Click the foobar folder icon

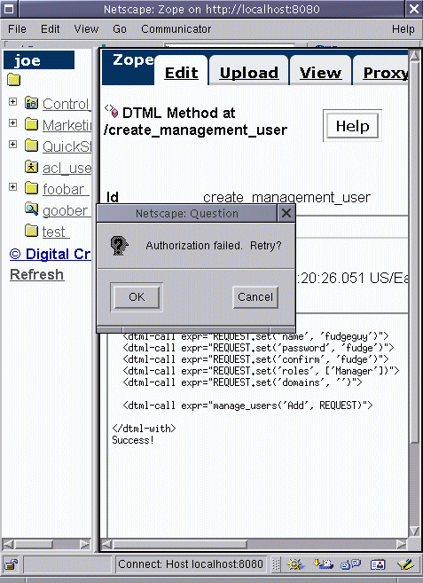(31, 188)
